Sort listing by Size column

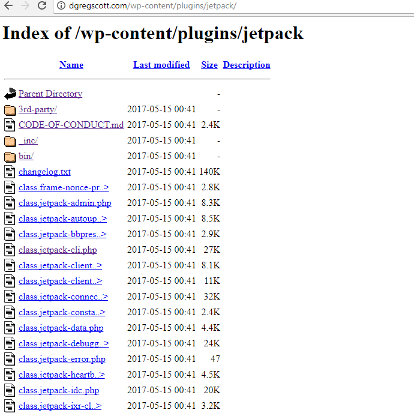point(209,65)
